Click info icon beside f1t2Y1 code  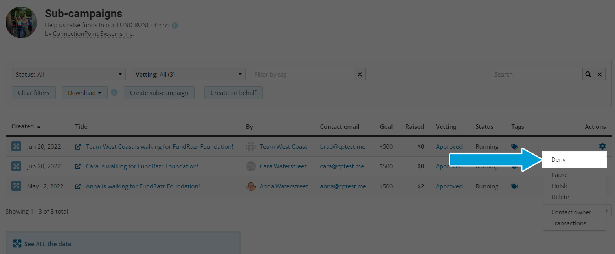[x=175, y=26]
